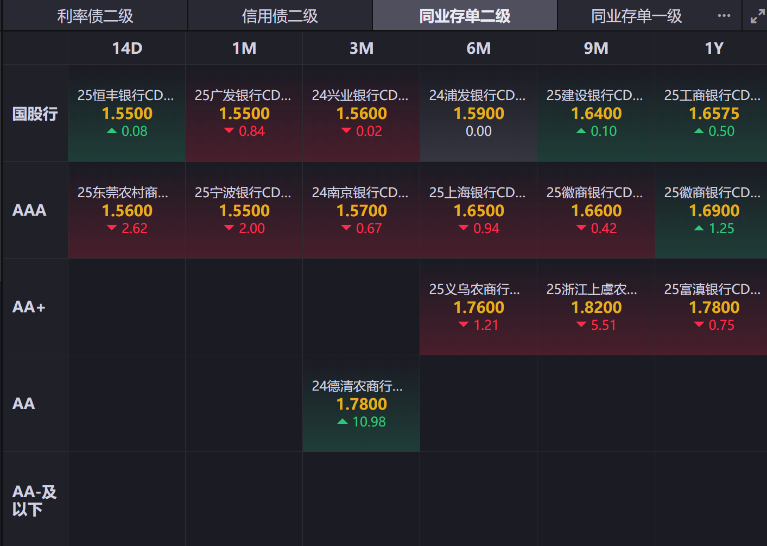Select the 3M column header

(362, 48)
